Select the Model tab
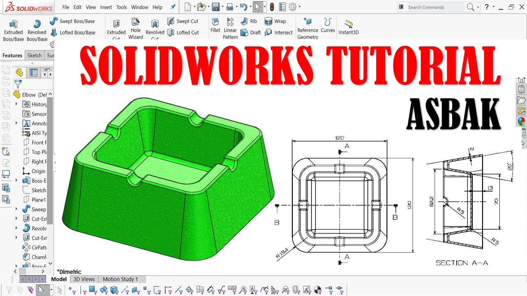This screenshot has height=296, width=527. [x=59, y=279]
